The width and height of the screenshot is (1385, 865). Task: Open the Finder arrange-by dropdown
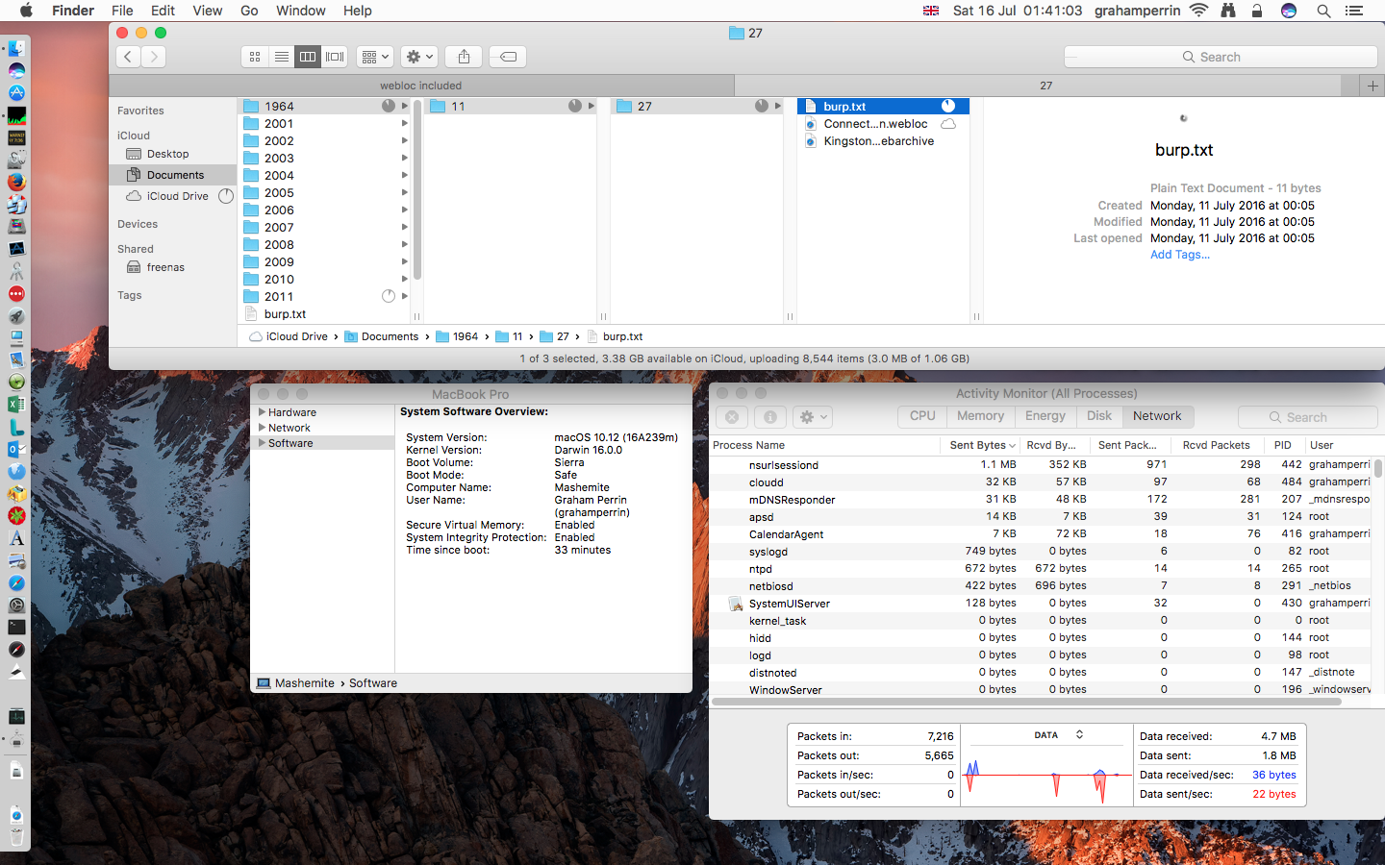coord(375,57)
